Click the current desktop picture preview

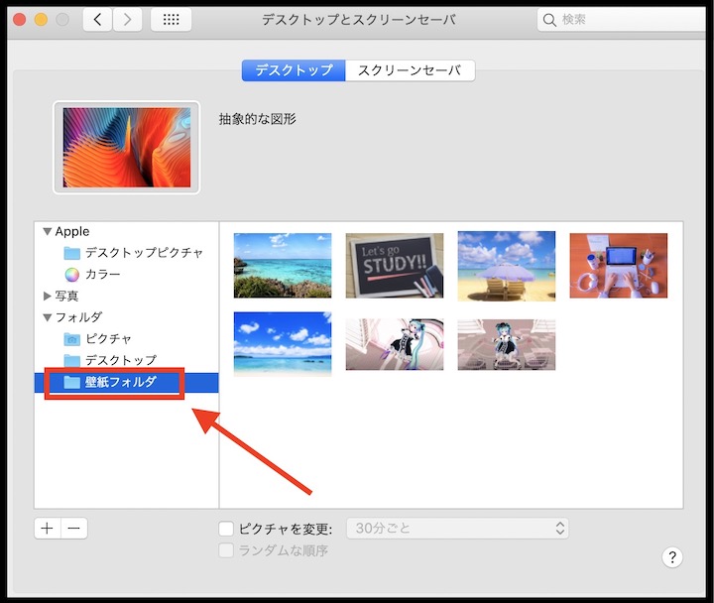[127, 148]
